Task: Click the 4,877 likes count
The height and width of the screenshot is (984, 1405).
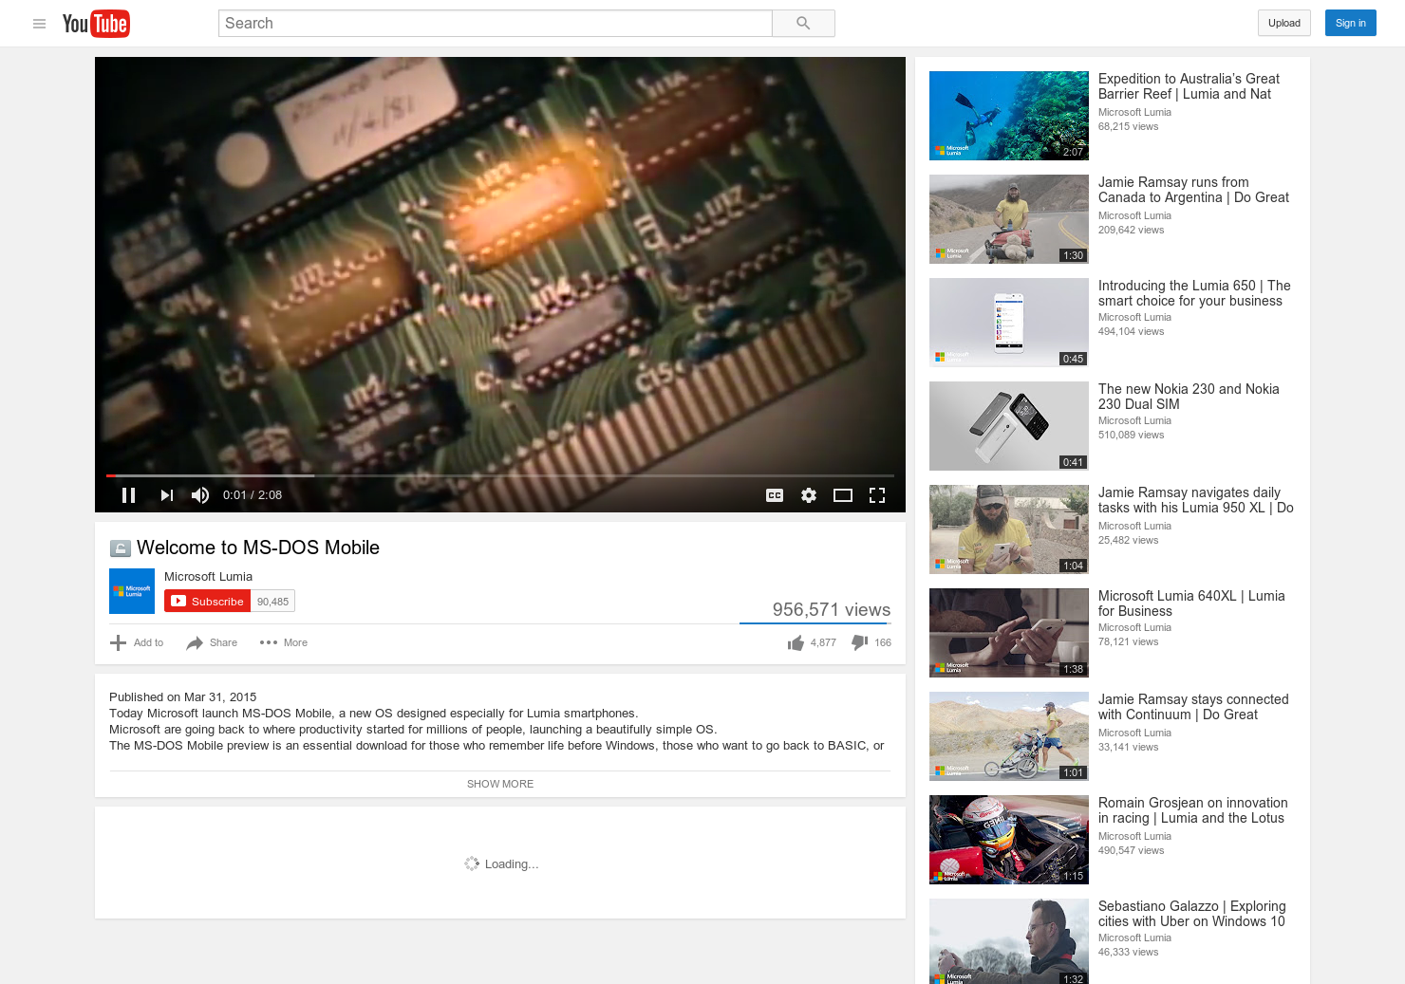Action: (823, 643)
